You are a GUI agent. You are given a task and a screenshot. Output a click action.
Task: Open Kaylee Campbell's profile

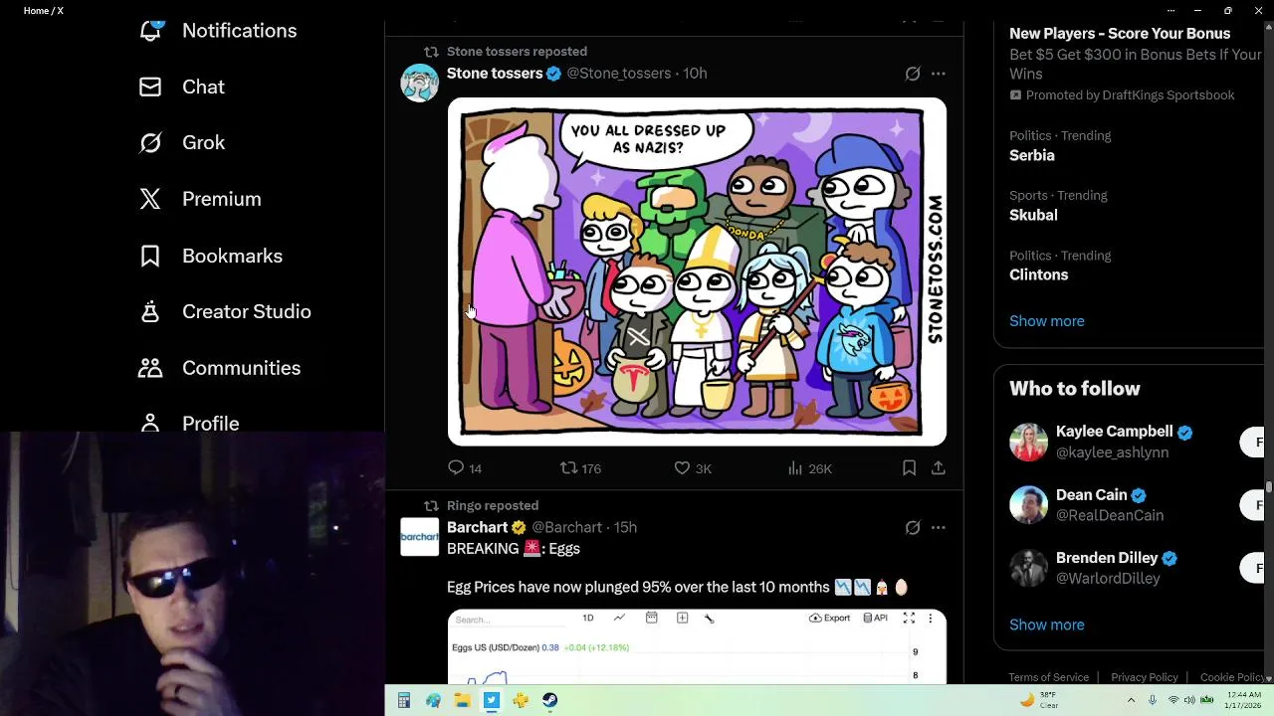[x=1114, y=432]
